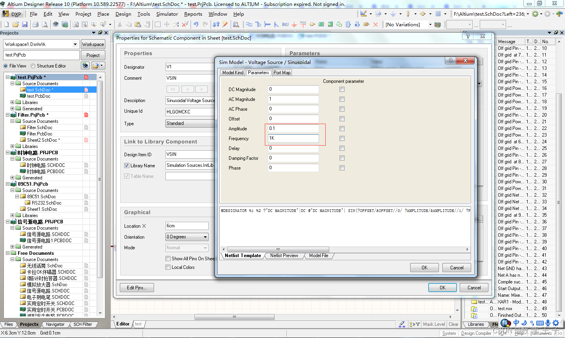Click the Projects panel vertical scrollbar
565x338 pixels.
tap(100, 179)
